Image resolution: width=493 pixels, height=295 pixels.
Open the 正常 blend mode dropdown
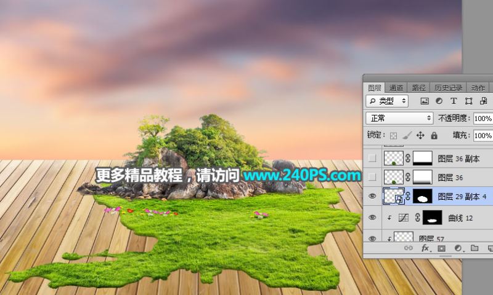399,118
